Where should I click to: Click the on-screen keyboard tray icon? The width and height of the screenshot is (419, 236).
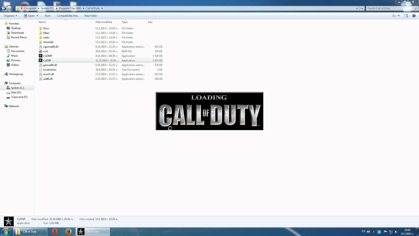point(368,232)
